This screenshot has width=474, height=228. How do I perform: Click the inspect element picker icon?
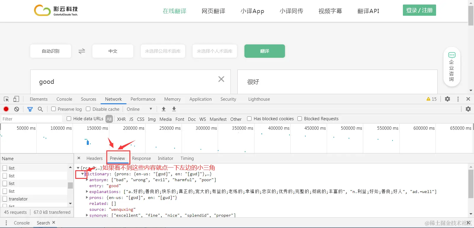(6, 99)
